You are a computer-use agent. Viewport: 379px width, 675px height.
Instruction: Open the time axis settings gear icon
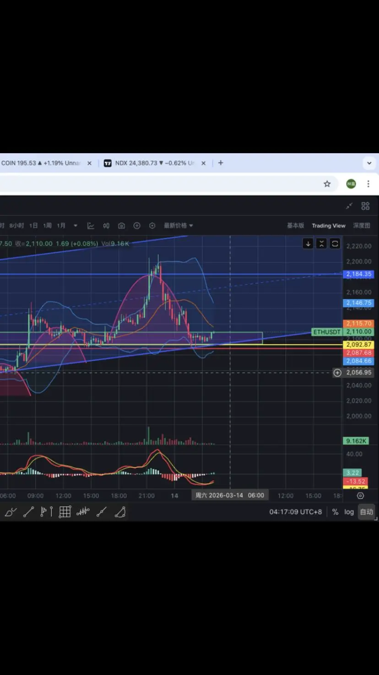tap(360, 496)
